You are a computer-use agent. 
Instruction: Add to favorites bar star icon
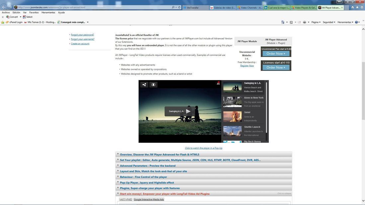[x=3, y=22]
